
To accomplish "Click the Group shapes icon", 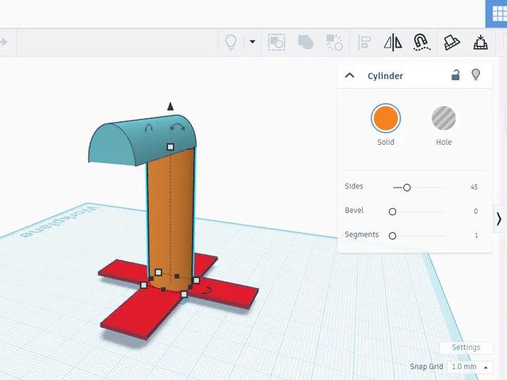I will (276, 42).
